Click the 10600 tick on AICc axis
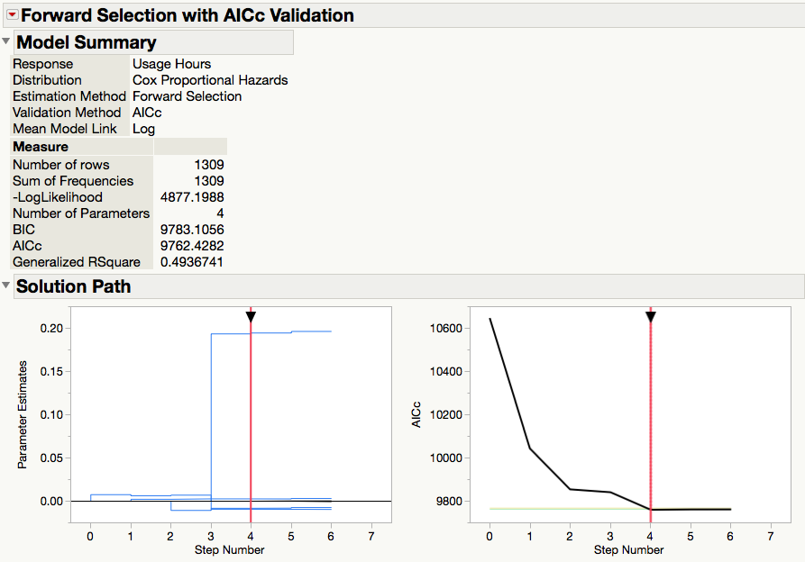The height and width of the screenshot is (562, 805). coord(445,328)
